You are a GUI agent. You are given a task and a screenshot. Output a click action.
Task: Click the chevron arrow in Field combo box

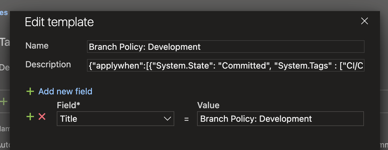[167, 119]
